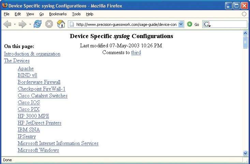This screenshot has width=250, height=164.
Task: Click the scrollbar down arrow
Action: click(245, 153)
